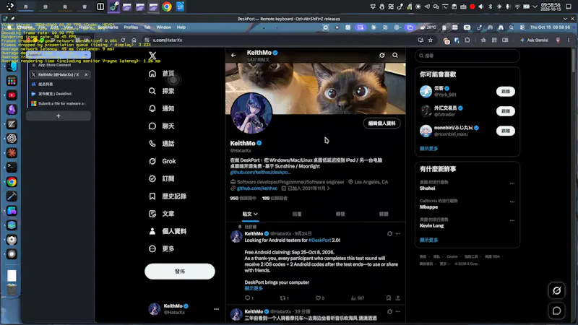This screenshot has width=578, height=325.
Task: Switch to fourth profile tab
Action: point(384,214)
